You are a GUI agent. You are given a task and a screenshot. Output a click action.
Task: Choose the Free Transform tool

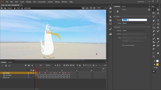pos(154,13)
